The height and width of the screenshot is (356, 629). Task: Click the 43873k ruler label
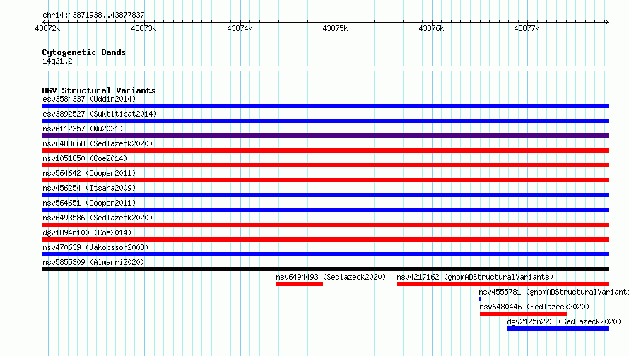pyautogui.click(x=143, y=28)
